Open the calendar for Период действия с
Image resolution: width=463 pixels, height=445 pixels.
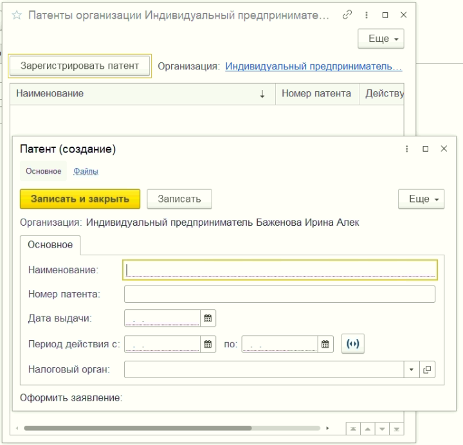point(208,344)
